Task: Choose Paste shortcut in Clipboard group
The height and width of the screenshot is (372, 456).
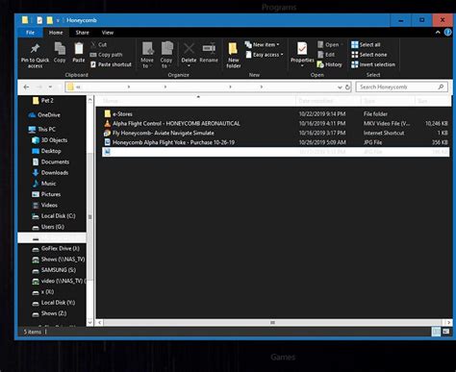Action: pos(111,64)
